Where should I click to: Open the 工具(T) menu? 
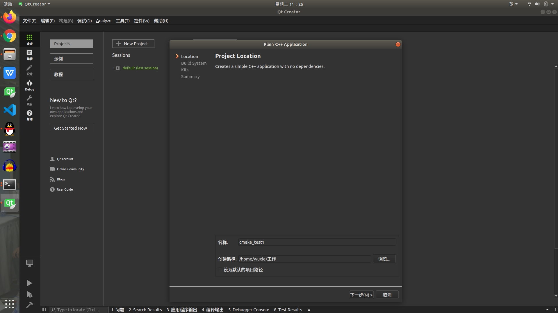(x=122, y=21)
